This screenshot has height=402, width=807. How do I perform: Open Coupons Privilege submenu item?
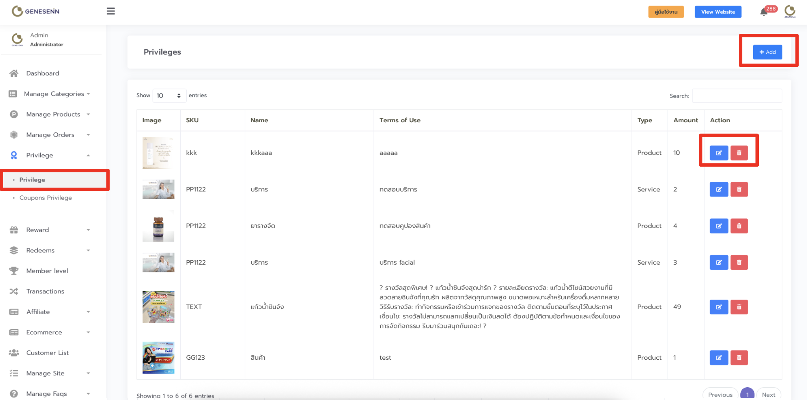[x=46, y=198]
